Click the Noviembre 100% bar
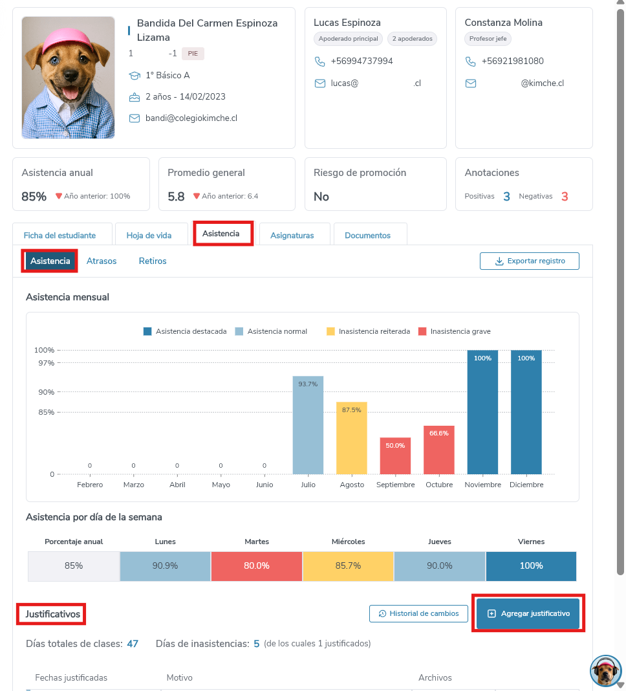 [x=482, y=412]
